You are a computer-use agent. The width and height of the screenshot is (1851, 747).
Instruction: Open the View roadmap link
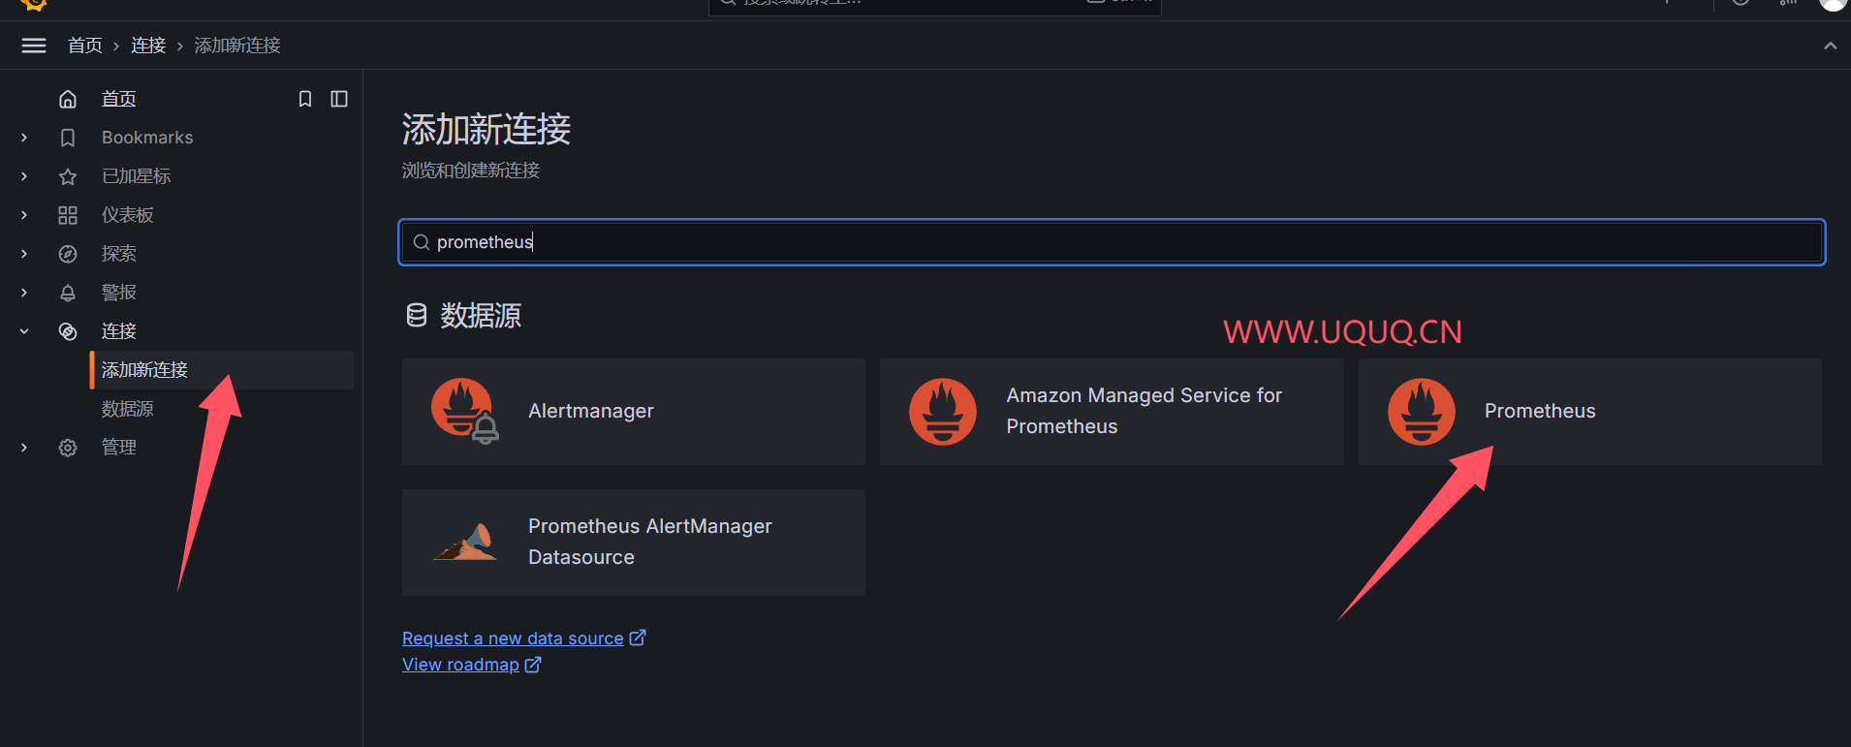(x=460, y=665)
